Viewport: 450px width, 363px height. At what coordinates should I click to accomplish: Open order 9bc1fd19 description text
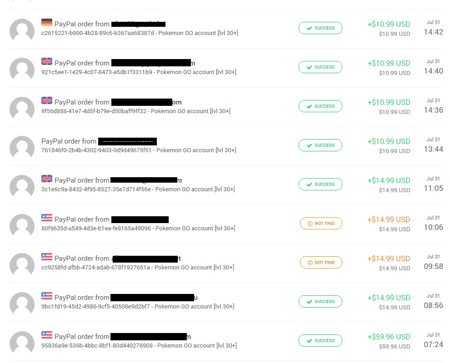click(138, 307)
